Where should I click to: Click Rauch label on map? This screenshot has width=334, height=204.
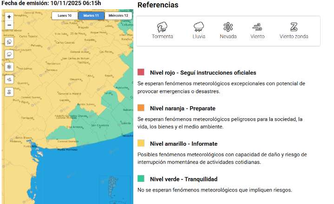[x=108, y=76]
